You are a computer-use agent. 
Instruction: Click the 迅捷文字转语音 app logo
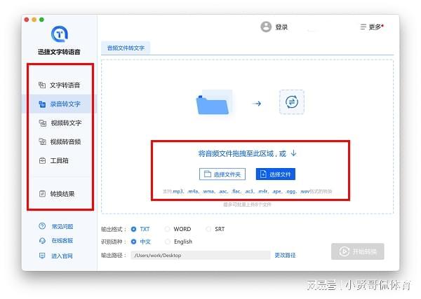tap(60, 34)
